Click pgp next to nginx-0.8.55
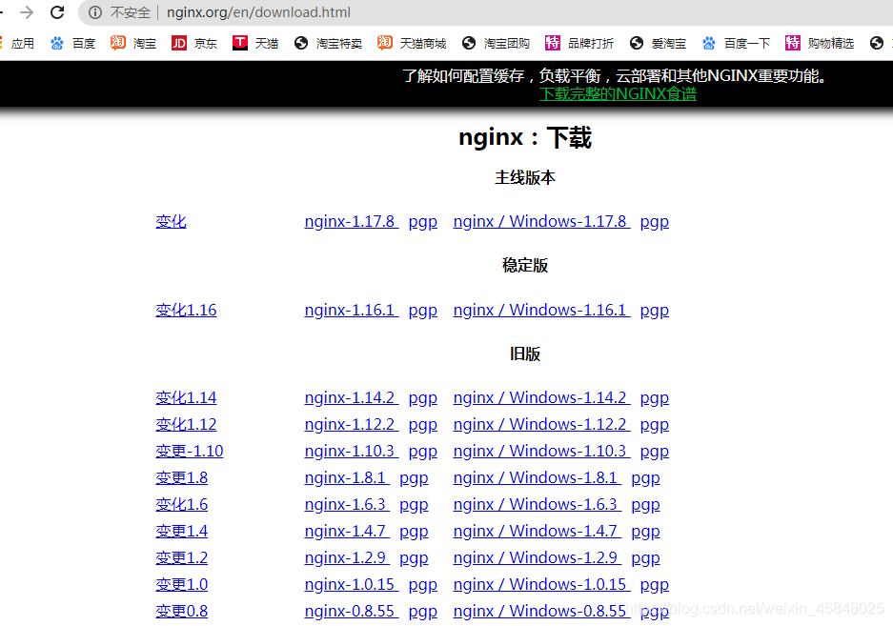 pos(422,613)
